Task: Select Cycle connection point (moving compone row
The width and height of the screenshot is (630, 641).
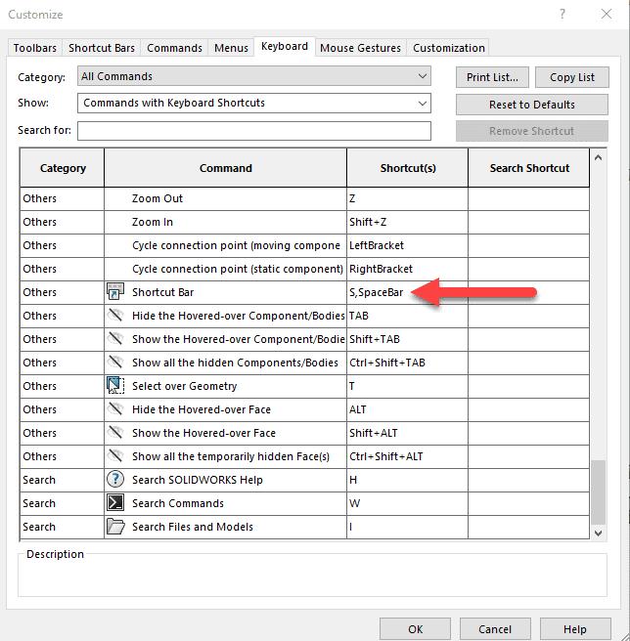Action: click(x=304, y=245)
